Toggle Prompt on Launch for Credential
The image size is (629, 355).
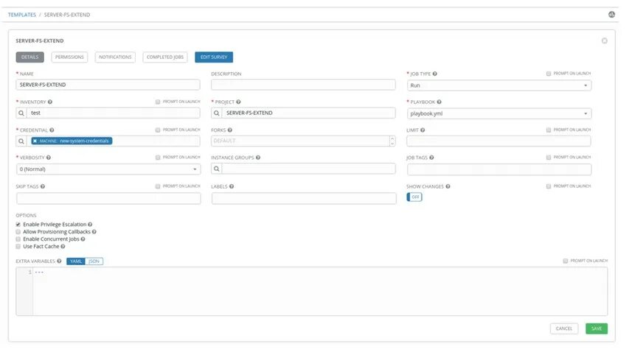[x=158, y=130]
